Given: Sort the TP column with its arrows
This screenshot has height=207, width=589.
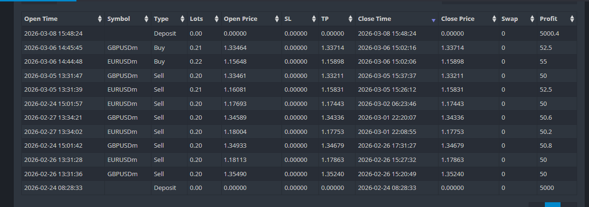Looking at the screenshot, I should coord(351,19).
